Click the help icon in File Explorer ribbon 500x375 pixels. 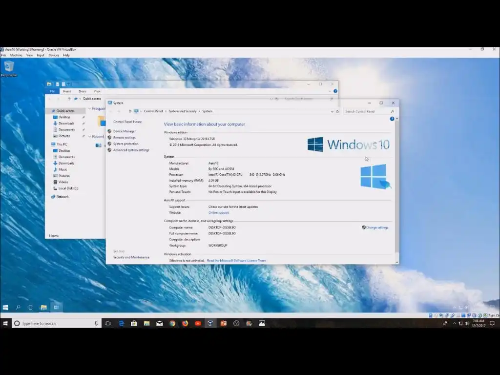(x=335, y=91)
